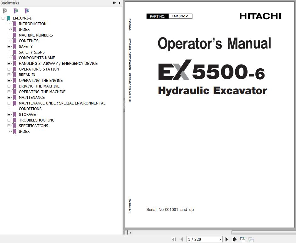Select the OPERATOR'S STATION label
Screen dimensions: 296x243
39,69
